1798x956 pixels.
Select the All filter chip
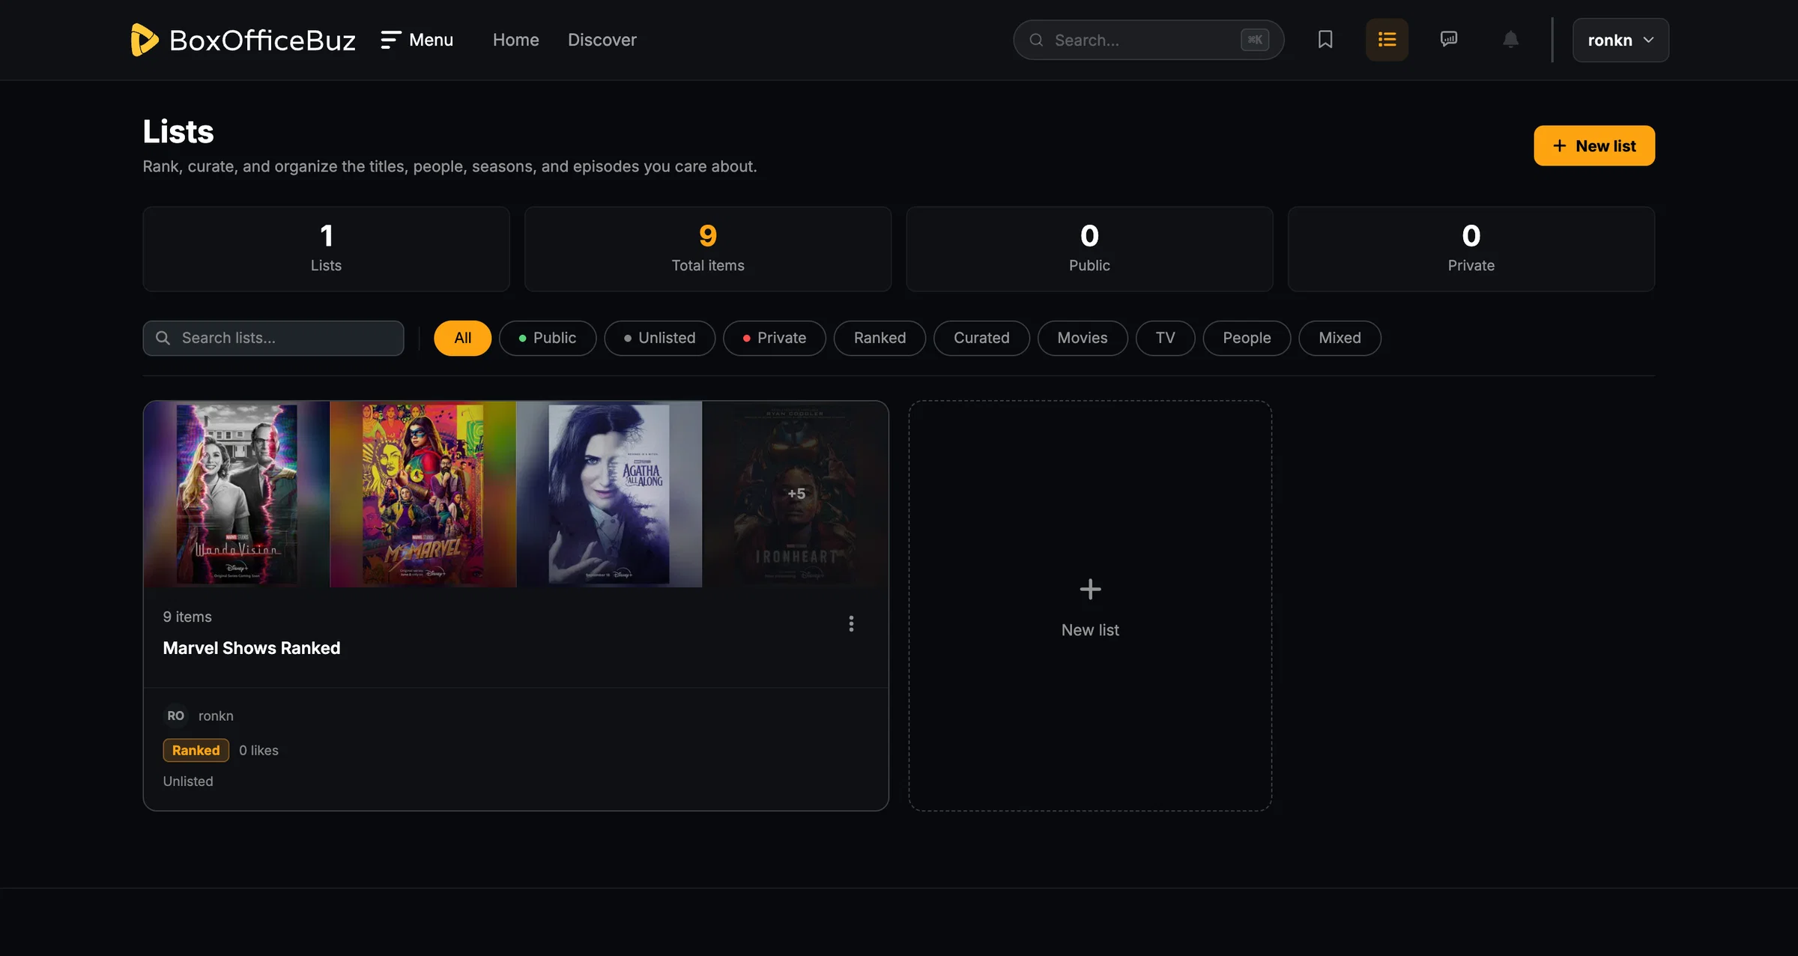tap(462, 338)
